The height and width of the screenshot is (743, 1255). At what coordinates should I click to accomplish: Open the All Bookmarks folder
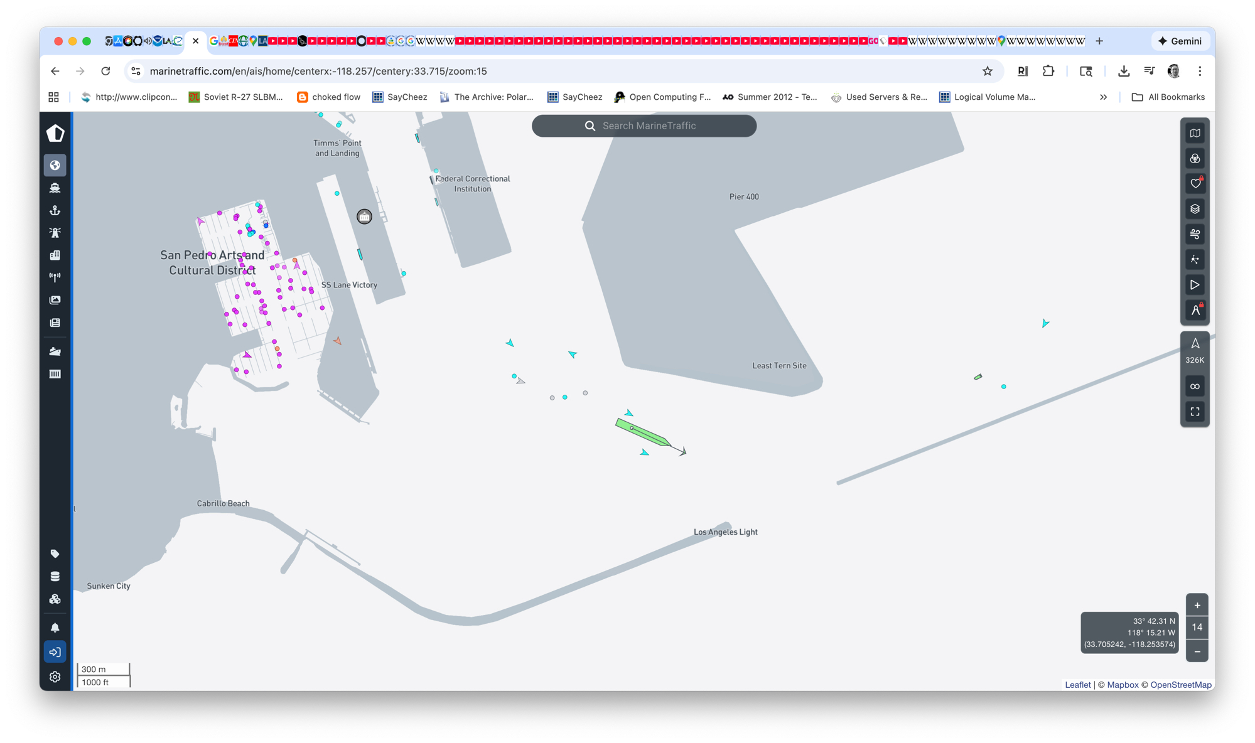(1168, 97)
